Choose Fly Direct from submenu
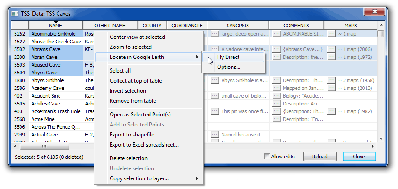Viewport: 398px width, 189px height. (228, 57)
